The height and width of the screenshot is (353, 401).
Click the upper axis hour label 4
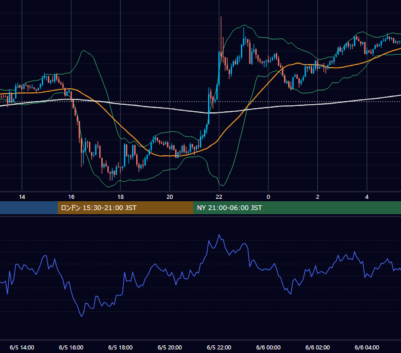tap(367, 197)
